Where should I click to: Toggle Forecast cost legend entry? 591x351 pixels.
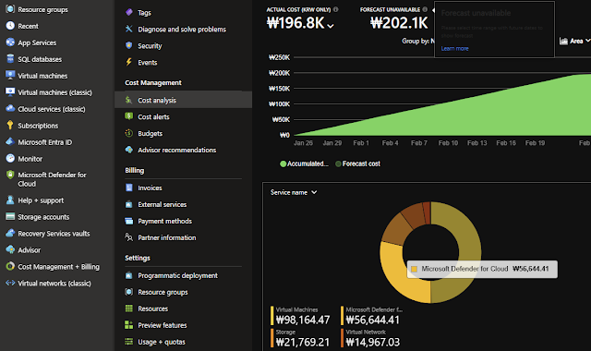[x=357, y=163]
